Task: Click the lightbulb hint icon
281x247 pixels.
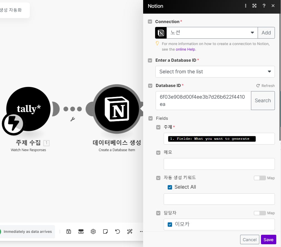Action: click(x=157, y=43)
